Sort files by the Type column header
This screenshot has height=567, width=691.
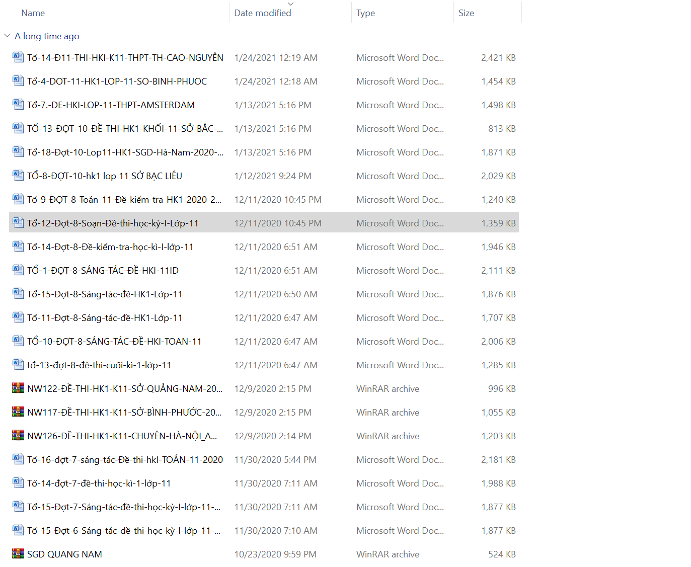pos(365,13)
